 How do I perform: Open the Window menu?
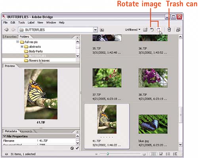(x=51, y=23)
